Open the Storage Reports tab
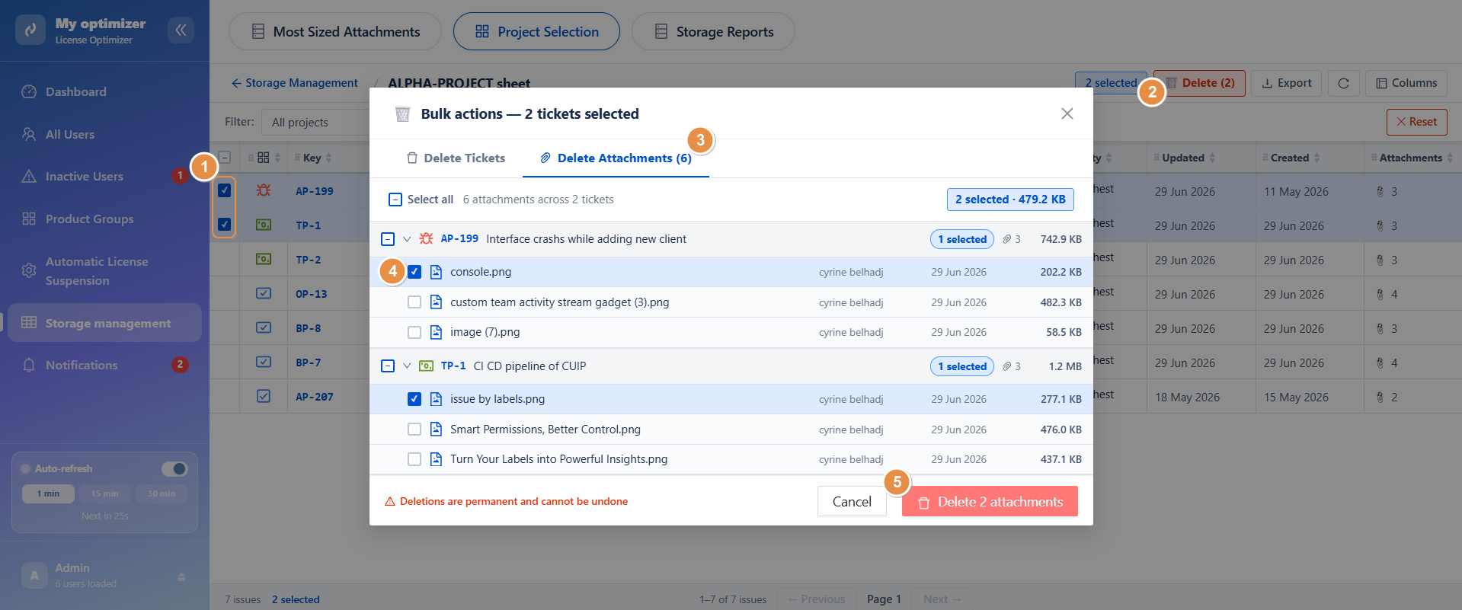The image size is (1462, 610). [713, 31]
